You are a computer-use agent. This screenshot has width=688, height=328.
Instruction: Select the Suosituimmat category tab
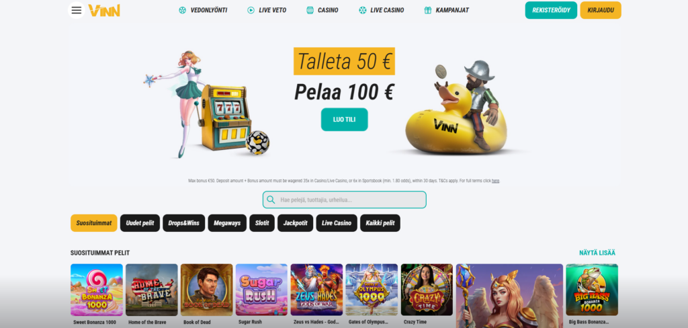tap(94, 223)
